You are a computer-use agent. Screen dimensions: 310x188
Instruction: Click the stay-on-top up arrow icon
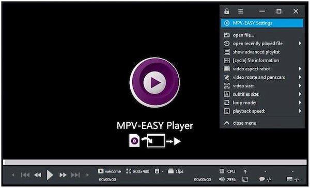tap(245, 171)
